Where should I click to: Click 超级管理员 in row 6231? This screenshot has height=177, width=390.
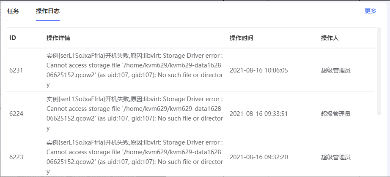[x=336, y=70]
